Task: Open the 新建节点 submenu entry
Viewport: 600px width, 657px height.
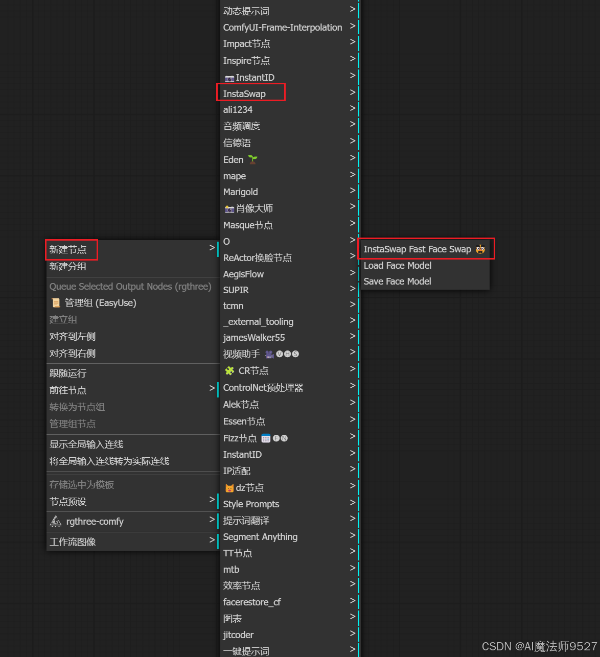Action: click(133, 249)
